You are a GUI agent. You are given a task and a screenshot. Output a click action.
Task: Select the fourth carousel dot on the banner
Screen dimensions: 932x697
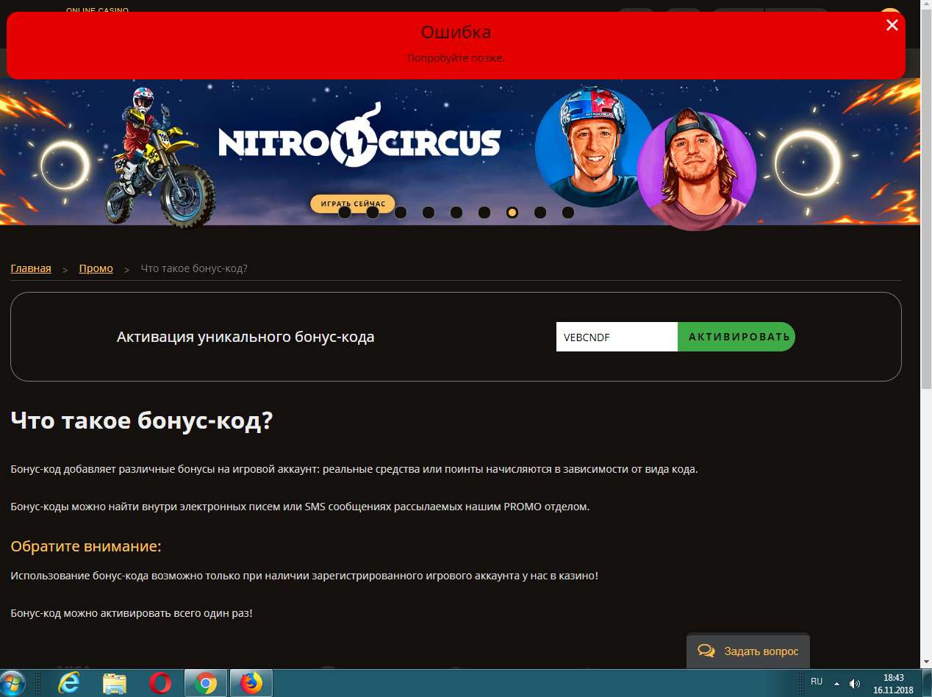pyautogui.click(x=429, y=212)
